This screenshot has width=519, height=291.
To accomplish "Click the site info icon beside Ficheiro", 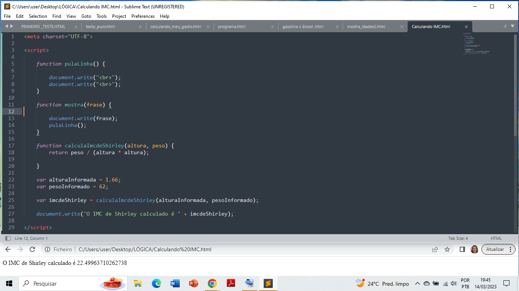I will (47, 249).
